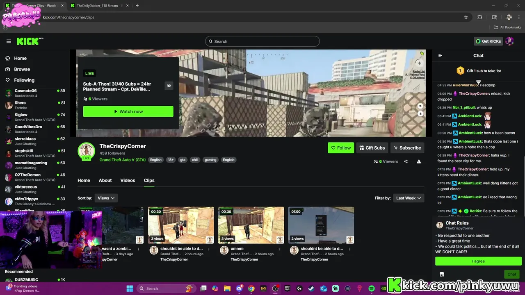
Task: Open the hamburger menu beside Kick logo
Action: pyautogui.click(x=9, y=41)
